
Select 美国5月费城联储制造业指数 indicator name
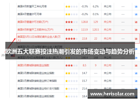pos(33,65)
